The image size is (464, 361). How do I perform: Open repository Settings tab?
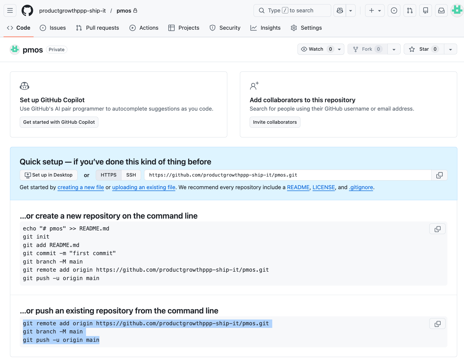point(306,28)
